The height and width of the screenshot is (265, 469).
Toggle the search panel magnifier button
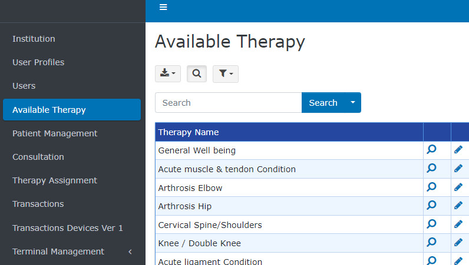(x=197, y=73)
